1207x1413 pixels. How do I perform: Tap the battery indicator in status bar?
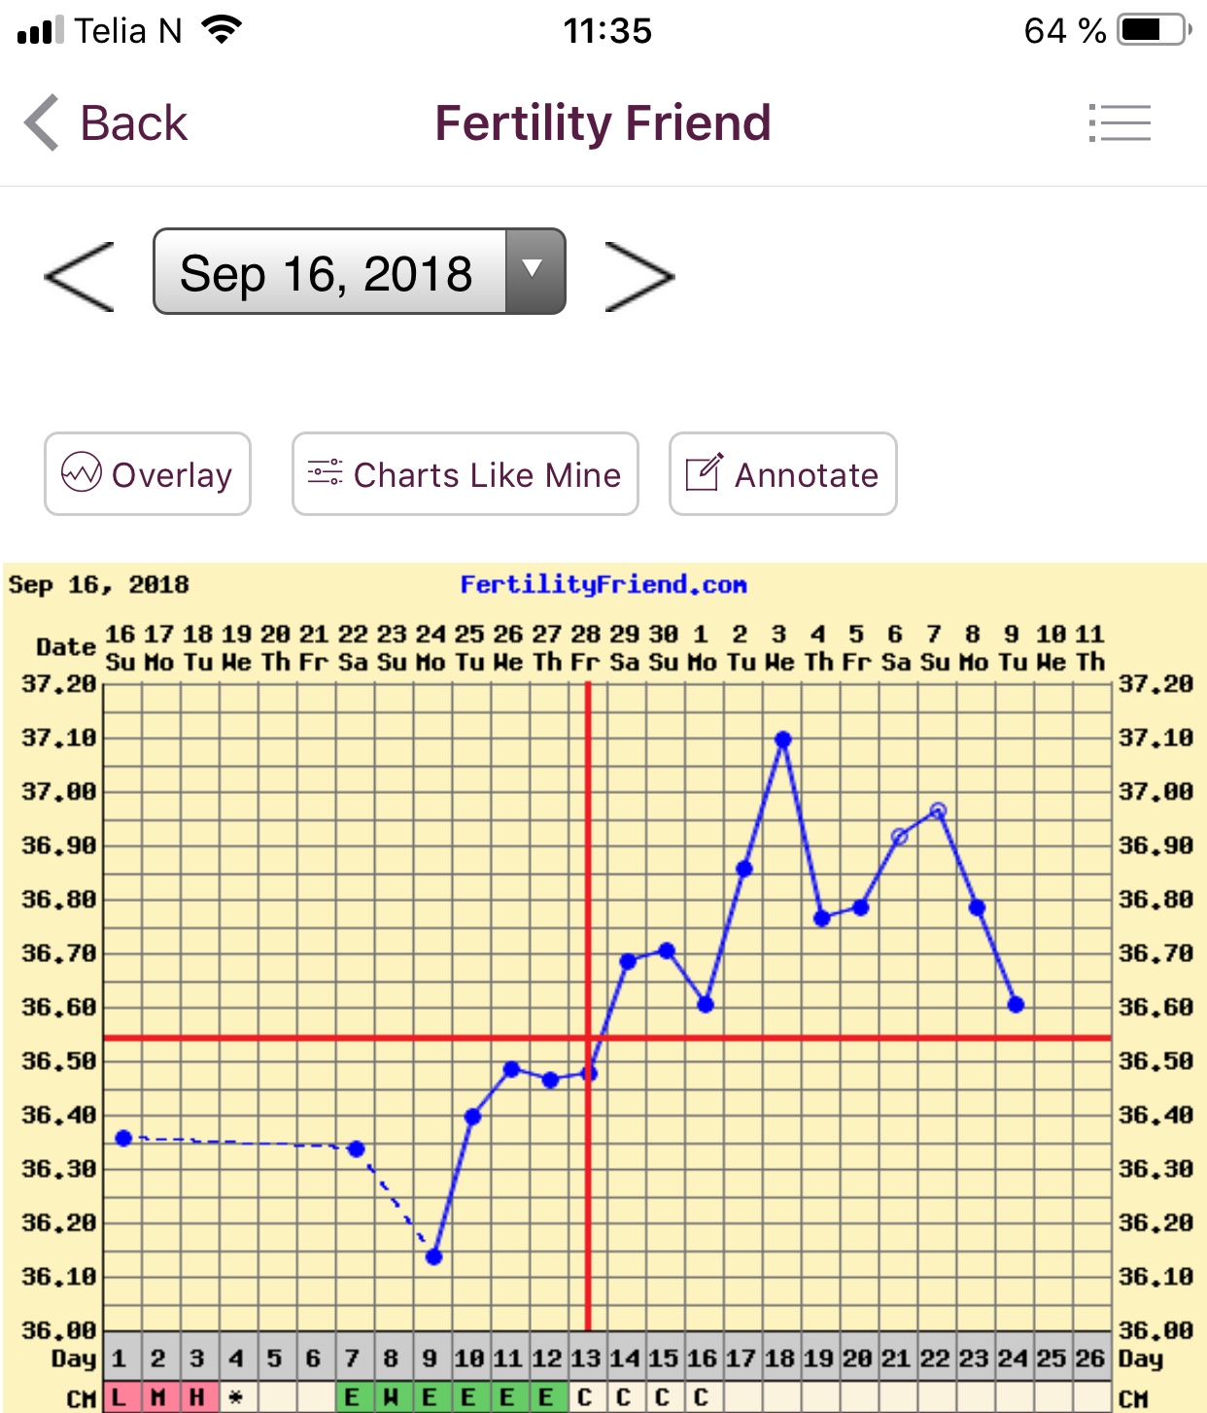coord(1154,30)
